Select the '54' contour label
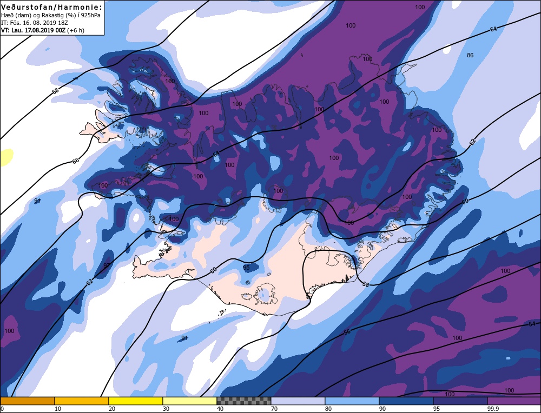 coord(532,324)
